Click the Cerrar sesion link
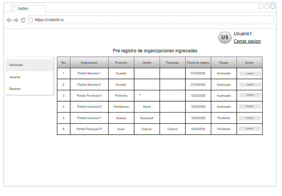The image size is (282, 196). (247, 41)
